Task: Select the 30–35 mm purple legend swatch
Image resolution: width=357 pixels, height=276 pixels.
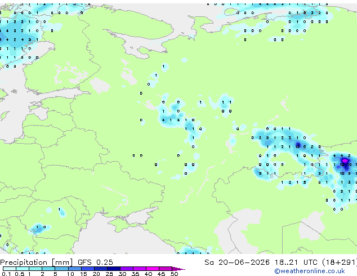Action: (127, 269)
